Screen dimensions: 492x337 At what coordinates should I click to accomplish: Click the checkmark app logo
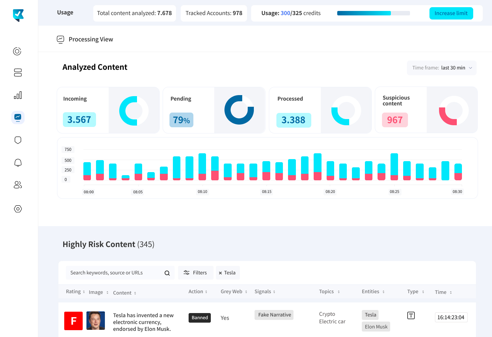coord(18,15)
